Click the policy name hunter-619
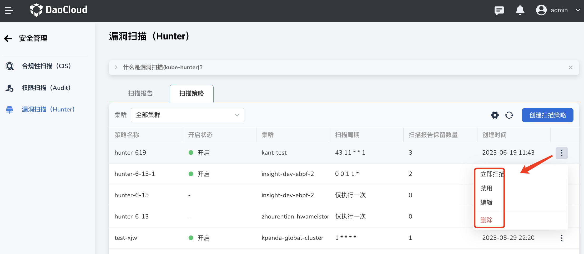Image resolution: width=584 pixels, height=254 pixels. click(130, 153)
